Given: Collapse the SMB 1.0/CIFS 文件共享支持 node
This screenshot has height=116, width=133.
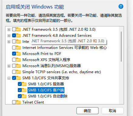Looking at the screenshot, I should click(9, 78).
